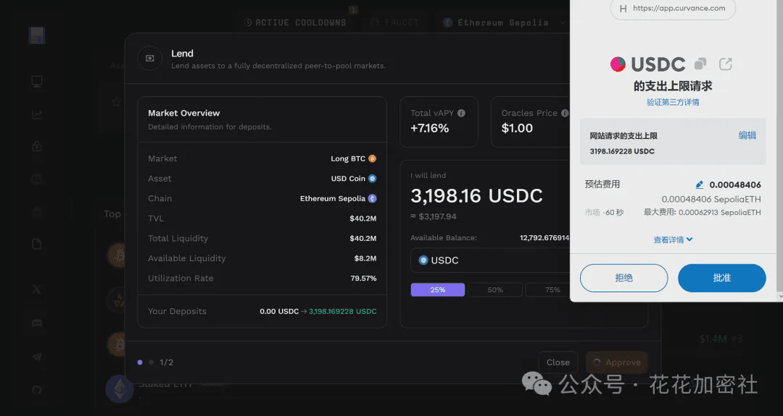Select the 50% amount option
Image resolution: width=783 pixels, height=416 pixels.
pyautogui.click(x=495, y=289)
